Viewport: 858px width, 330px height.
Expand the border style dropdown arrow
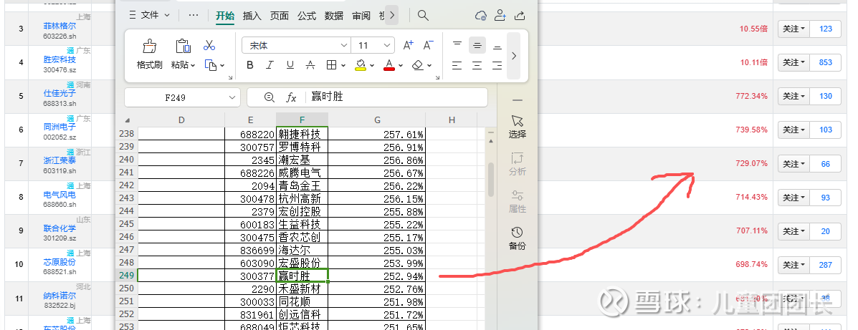[343, 66]
